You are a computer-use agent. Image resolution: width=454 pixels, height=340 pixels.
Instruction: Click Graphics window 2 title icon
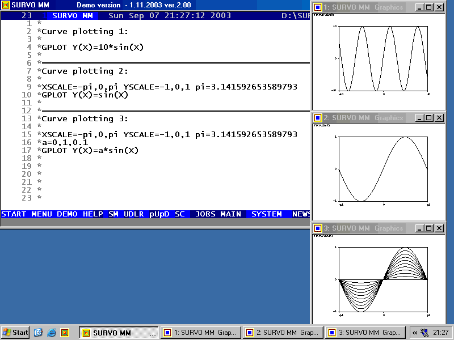click(x=318, y=118)
